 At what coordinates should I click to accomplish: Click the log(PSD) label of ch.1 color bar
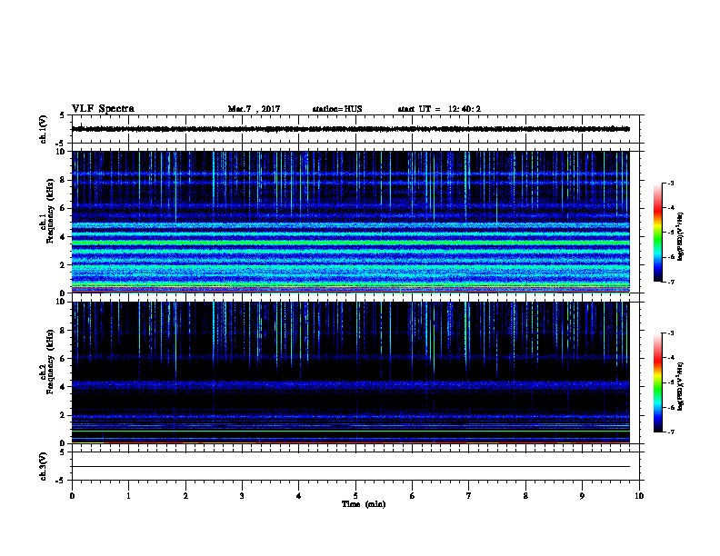click(680, 236)
